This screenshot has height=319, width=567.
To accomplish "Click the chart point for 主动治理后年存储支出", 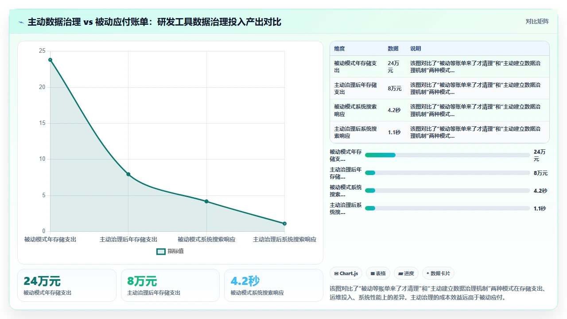I will pos(128,174).
